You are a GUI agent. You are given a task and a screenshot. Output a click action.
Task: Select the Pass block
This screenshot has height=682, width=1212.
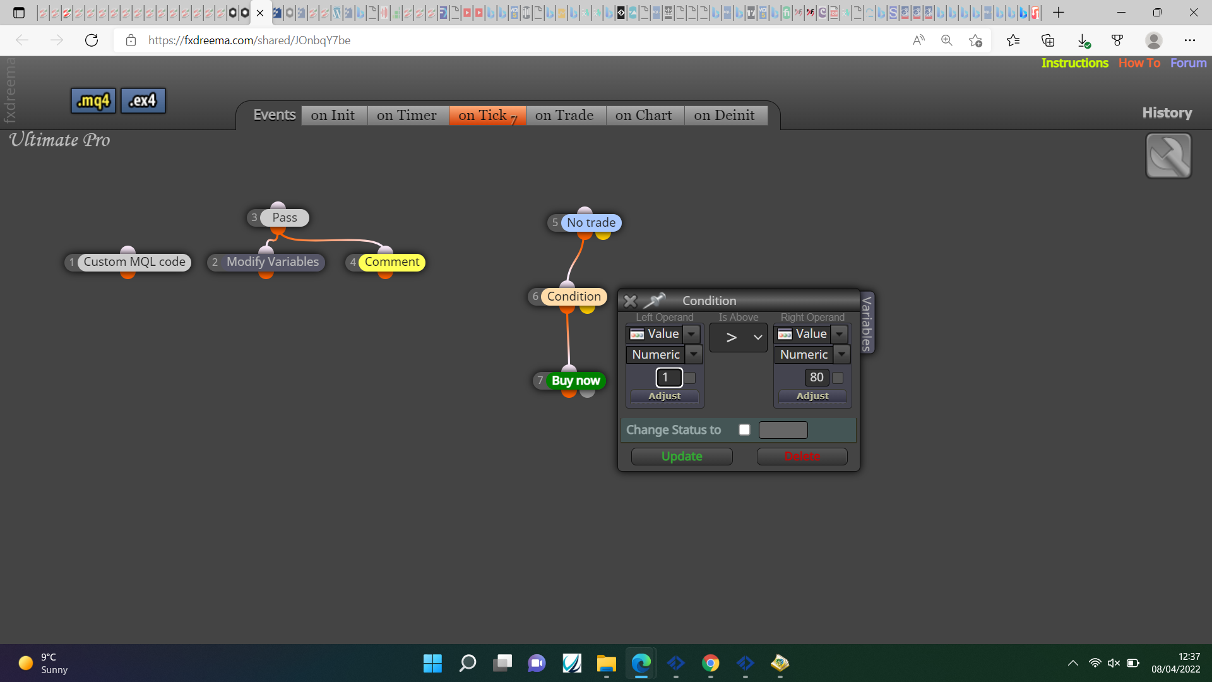[285, 218]
